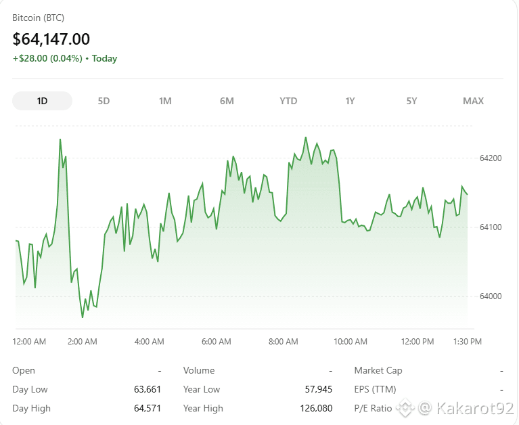Show the MAX chart range
519x425 pixels.
point(473,101)
